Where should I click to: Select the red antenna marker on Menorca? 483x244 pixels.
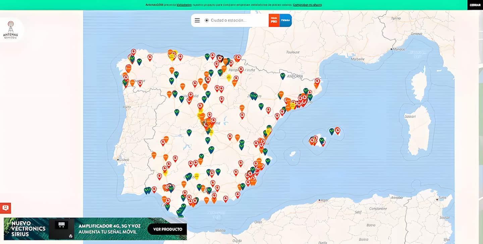point(337,130)
